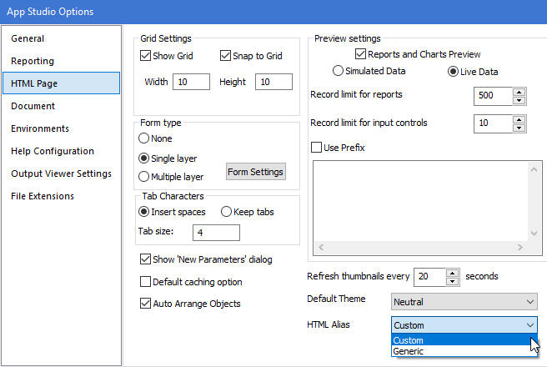Disable Snap to Grid
This screenshot has height=367, width=547.
pyautogui.click(x=226, y=57)
